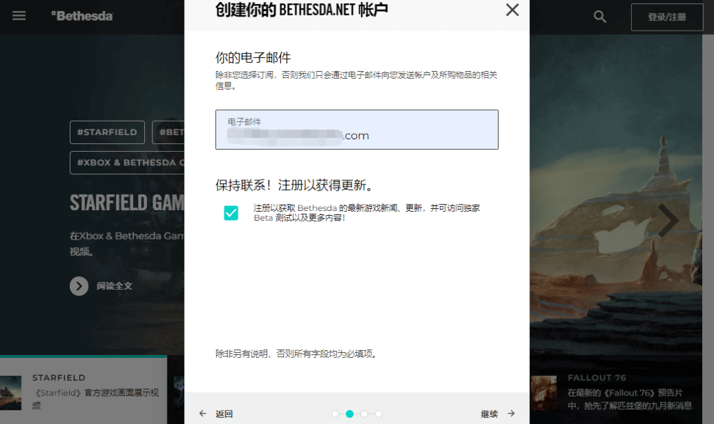Open the 阅读全文 link text
Image resolution: width=714 pixels, height=424 pixels.
114,286
